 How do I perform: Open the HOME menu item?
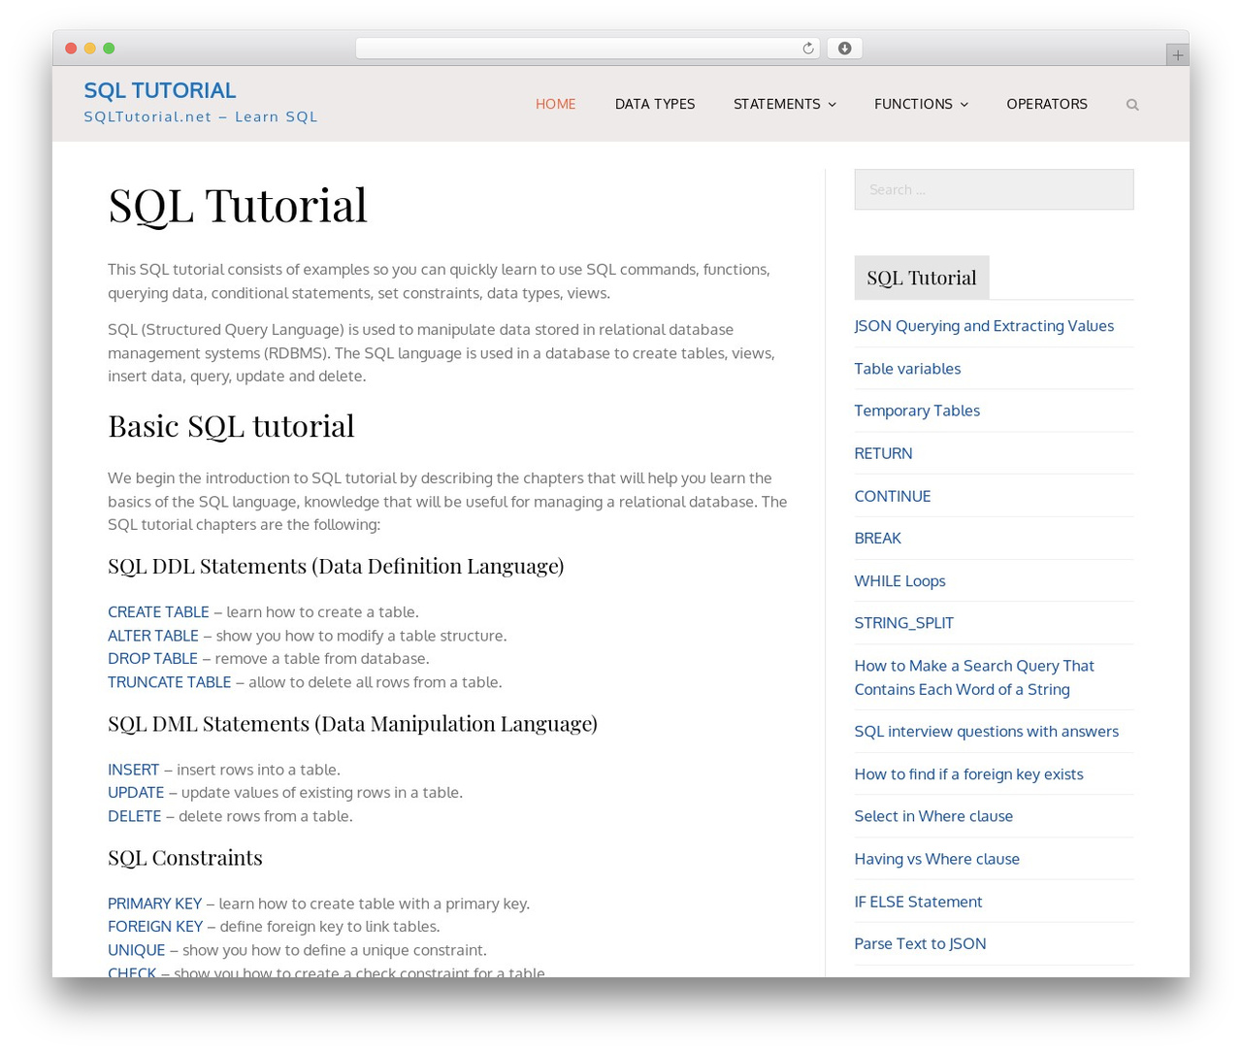(x=556, y=104)
